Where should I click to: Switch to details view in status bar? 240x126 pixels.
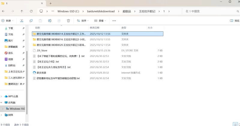coord(235,124)
